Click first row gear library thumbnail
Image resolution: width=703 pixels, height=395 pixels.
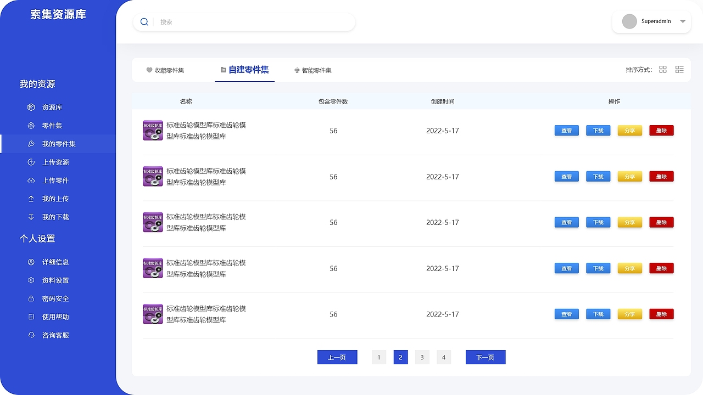click(x=153, y=131)
